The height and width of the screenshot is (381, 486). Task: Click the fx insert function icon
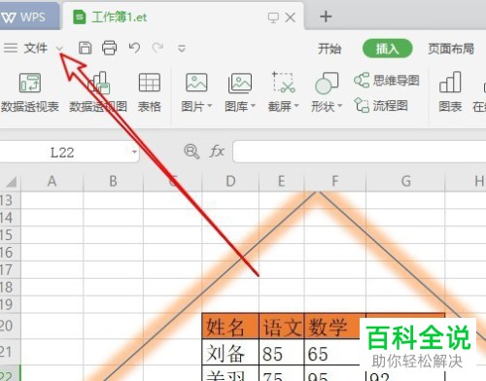point(217,152)
